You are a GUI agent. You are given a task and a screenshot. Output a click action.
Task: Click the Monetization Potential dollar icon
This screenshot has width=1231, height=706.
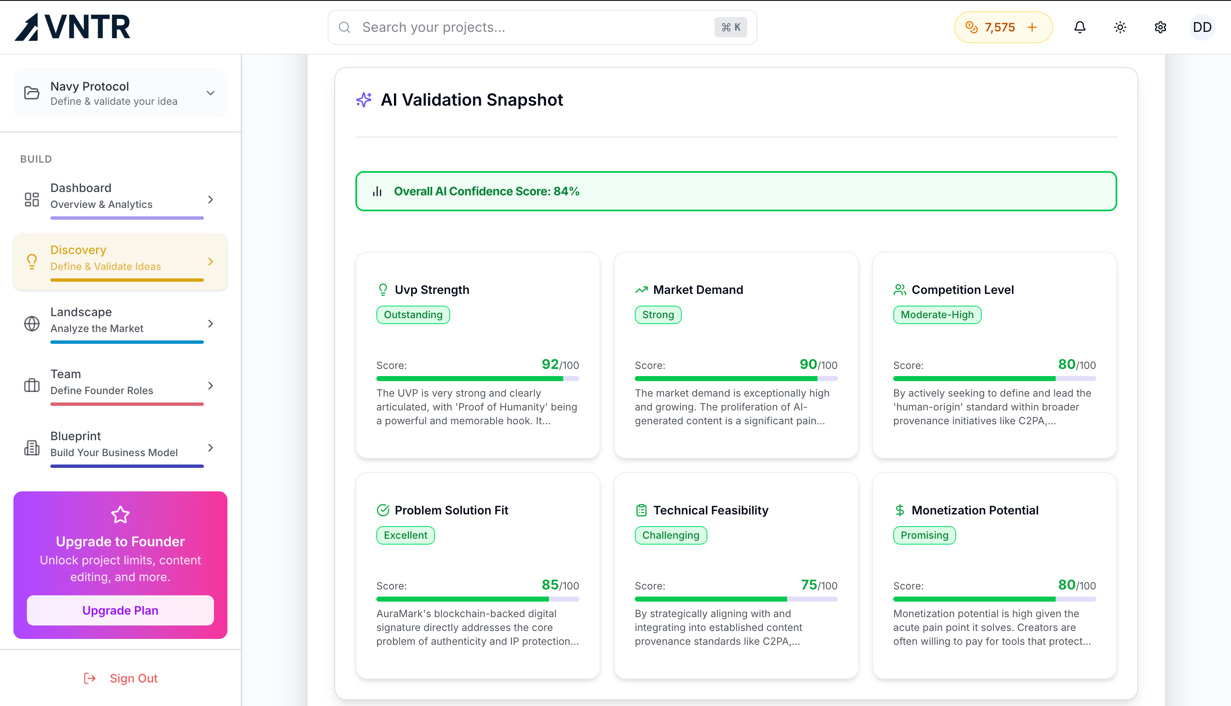coord(900,510)
